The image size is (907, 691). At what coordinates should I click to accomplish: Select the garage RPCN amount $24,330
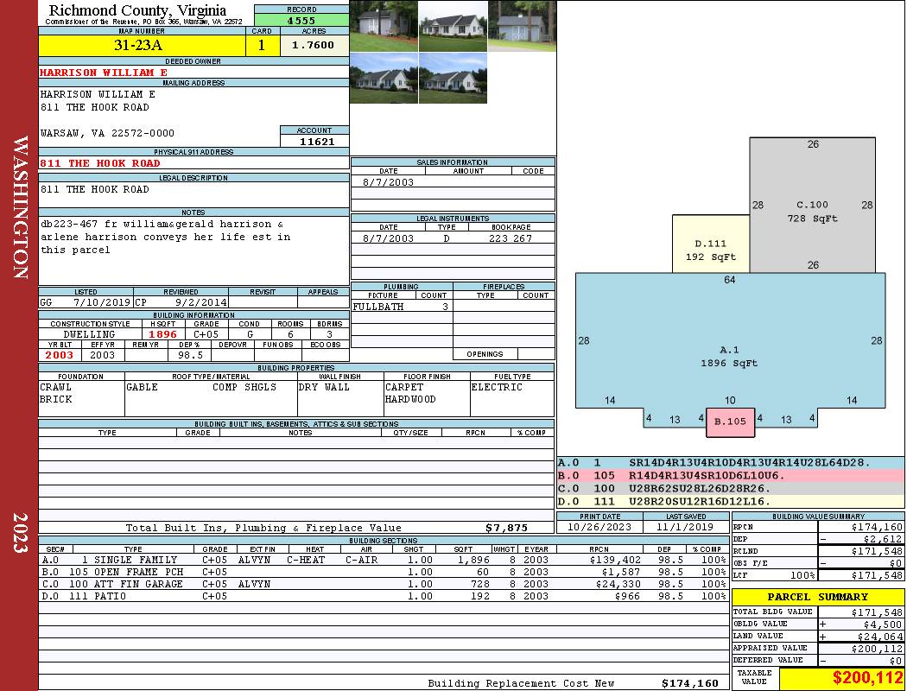(618, 584)
